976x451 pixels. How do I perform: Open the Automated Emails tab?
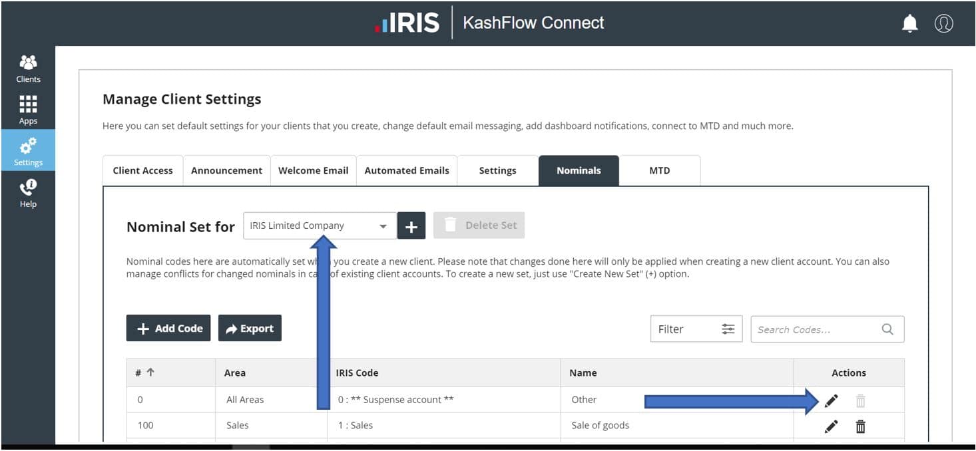tap(406, 171)
